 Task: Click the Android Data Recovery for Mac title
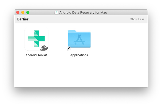pyautogui.click(x=83, y=13)
